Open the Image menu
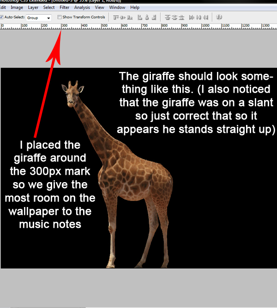Screen dimensions: 277x308 [x=17, y=7]
